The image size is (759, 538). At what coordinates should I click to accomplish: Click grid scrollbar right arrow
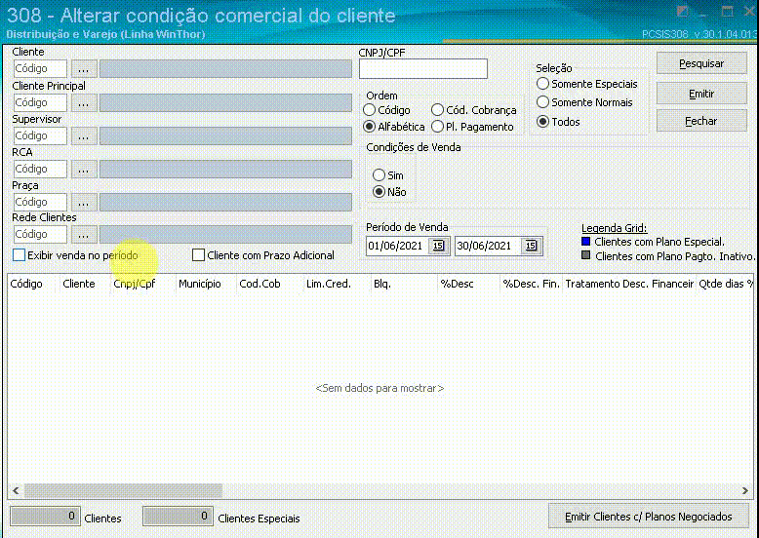coord(745,490)
